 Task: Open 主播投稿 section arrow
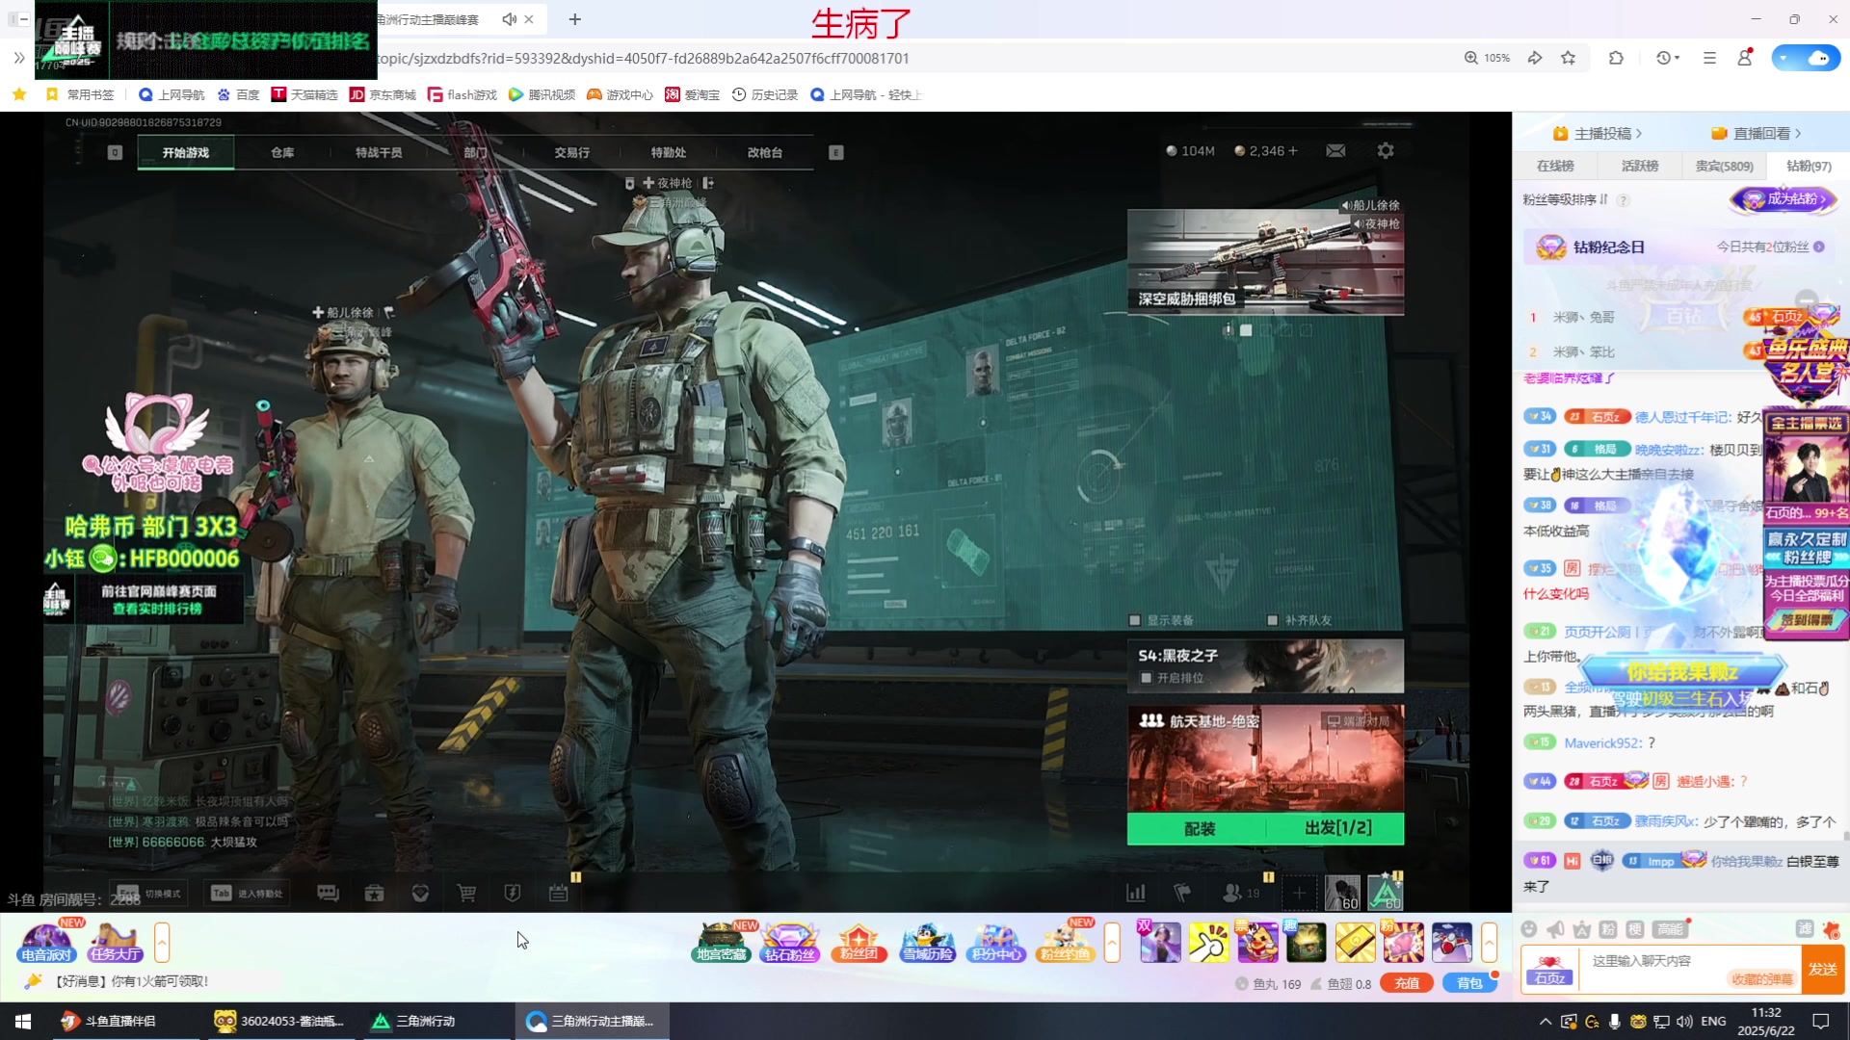pyautogui.click(x=1639, y=134)
